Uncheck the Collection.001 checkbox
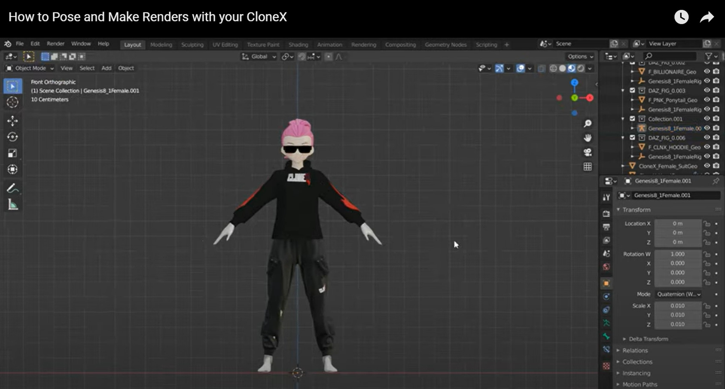 [x=632, y=119]
